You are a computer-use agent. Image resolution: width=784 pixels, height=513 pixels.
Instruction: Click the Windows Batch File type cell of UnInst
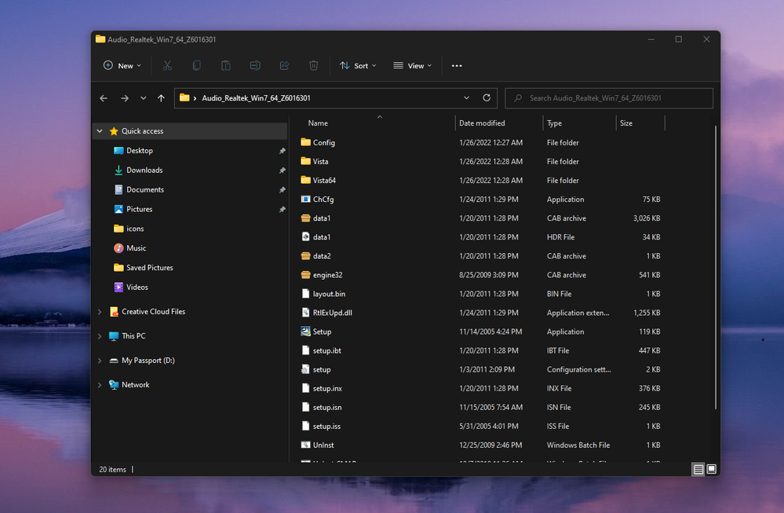(578, 445)
